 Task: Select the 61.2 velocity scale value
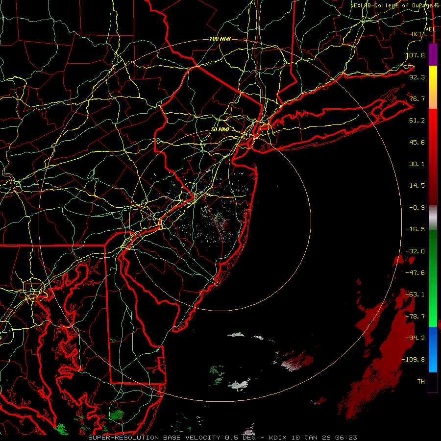[x=417, y=121]
